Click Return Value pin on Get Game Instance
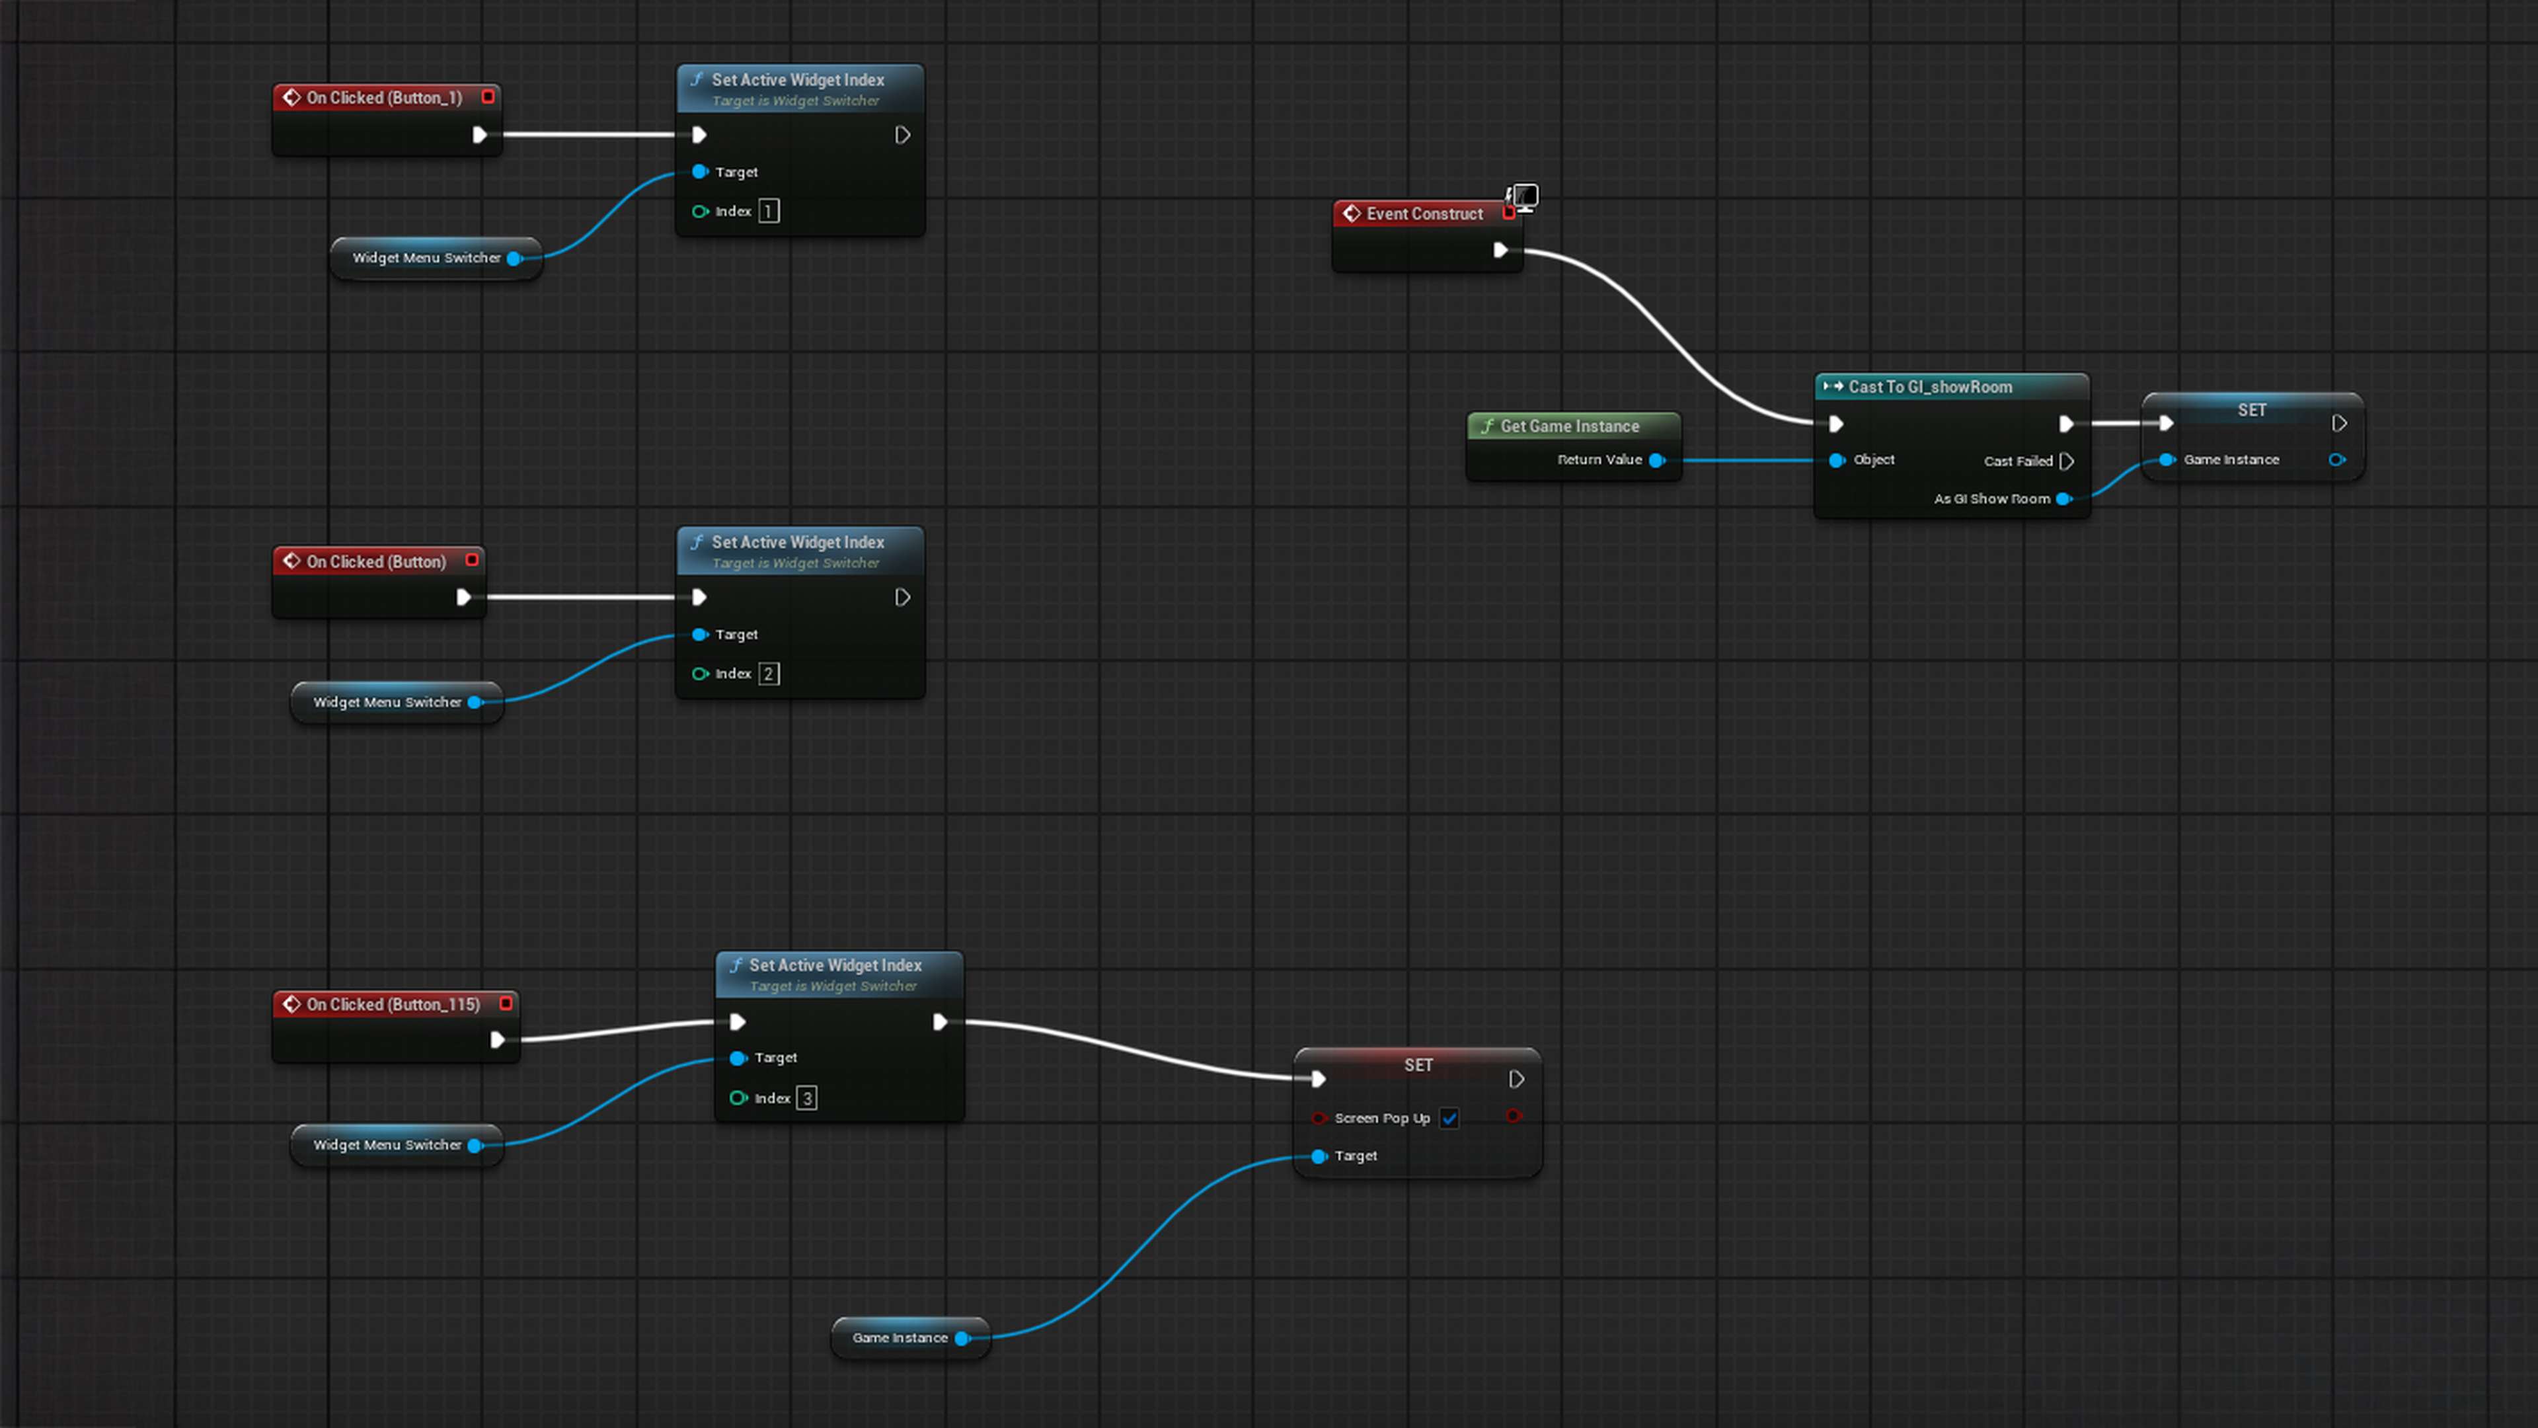2538x1428 pixels. [1657, 460]
